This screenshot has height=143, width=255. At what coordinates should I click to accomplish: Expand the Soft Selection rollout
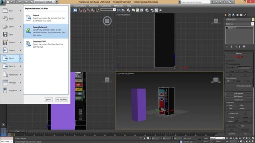coord(239,94)
